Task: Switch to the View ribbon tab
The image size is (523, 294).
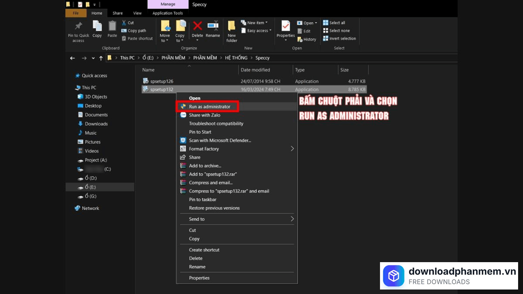Action: pyautogui.click(x=137, y=13)
